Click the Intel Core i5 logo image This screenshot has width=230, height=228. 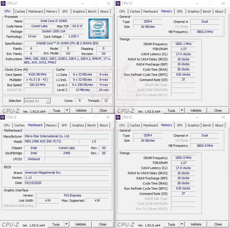98,29
